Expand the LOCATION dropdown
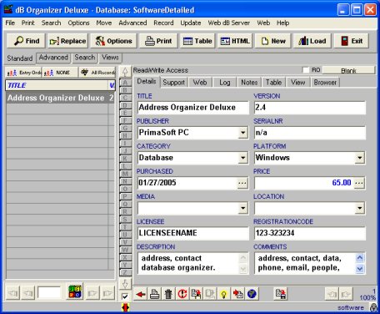This screenshot has height=314, width=380. [360, 208]
